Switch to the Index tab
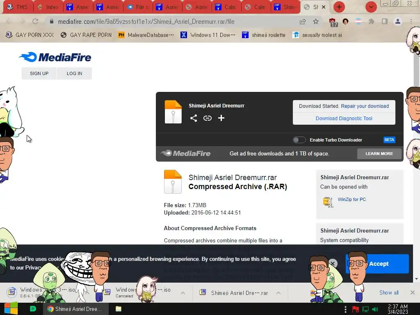This screenshot has width=420, height=315. (x=48, y=7)
